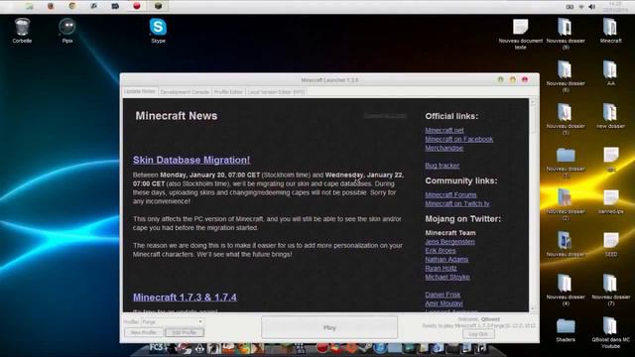This screenshot has width=635, height=357.
Task: Click the Minecraft block icon in top bar
Action: [x=159, y=6]
